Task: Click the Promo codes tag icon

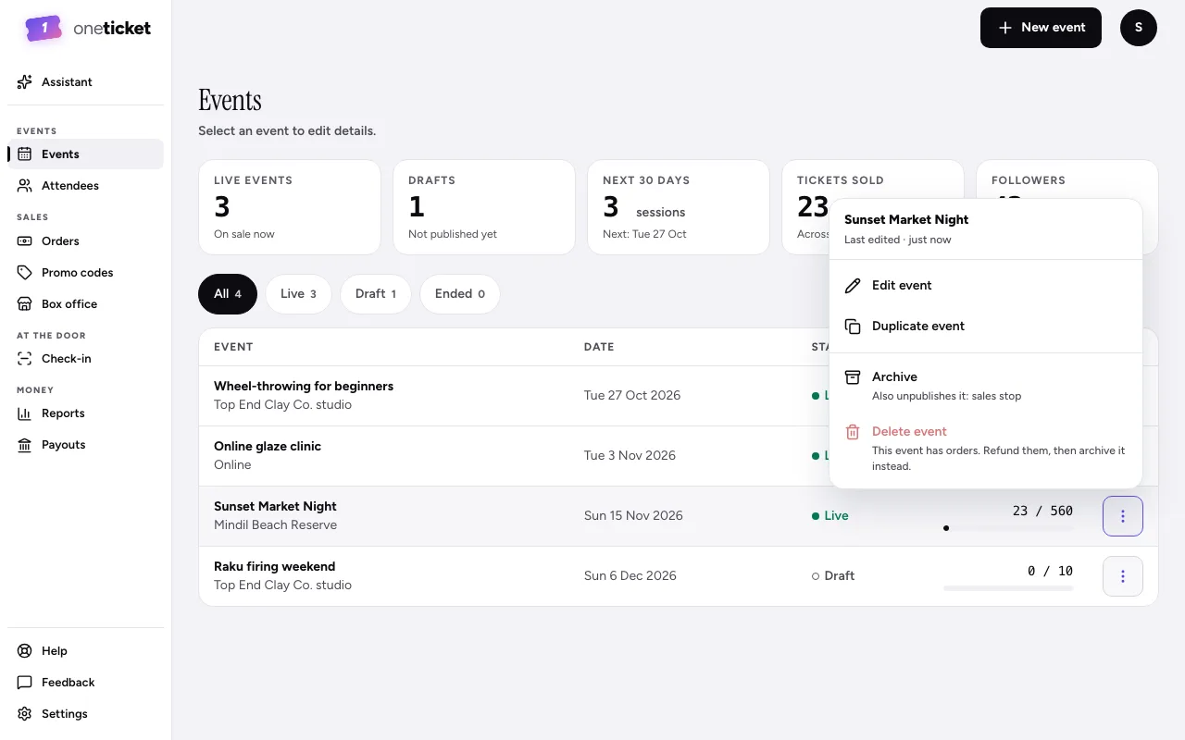Action: [25, 273]
